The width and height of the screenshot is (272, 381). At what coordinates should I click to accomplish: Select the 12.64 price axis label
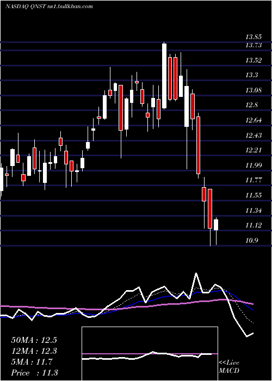254,120
